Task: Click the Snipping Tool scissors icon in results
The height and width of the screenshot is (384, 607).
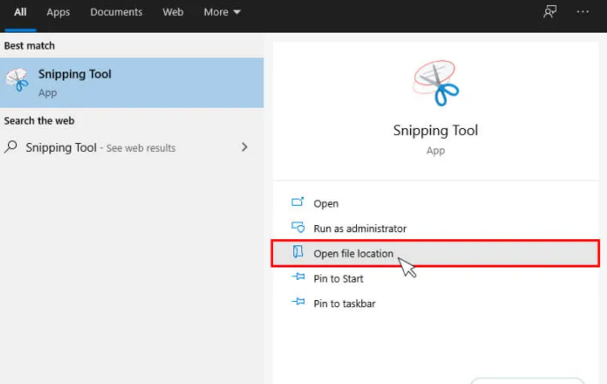Action: click(x=17, y=79)
